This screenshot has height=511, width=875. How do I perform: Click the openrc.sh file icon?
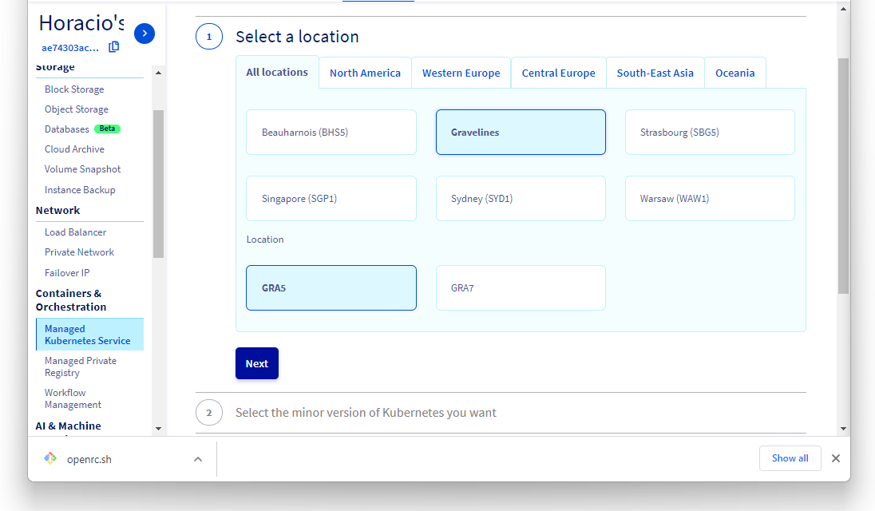coord(49,458)
